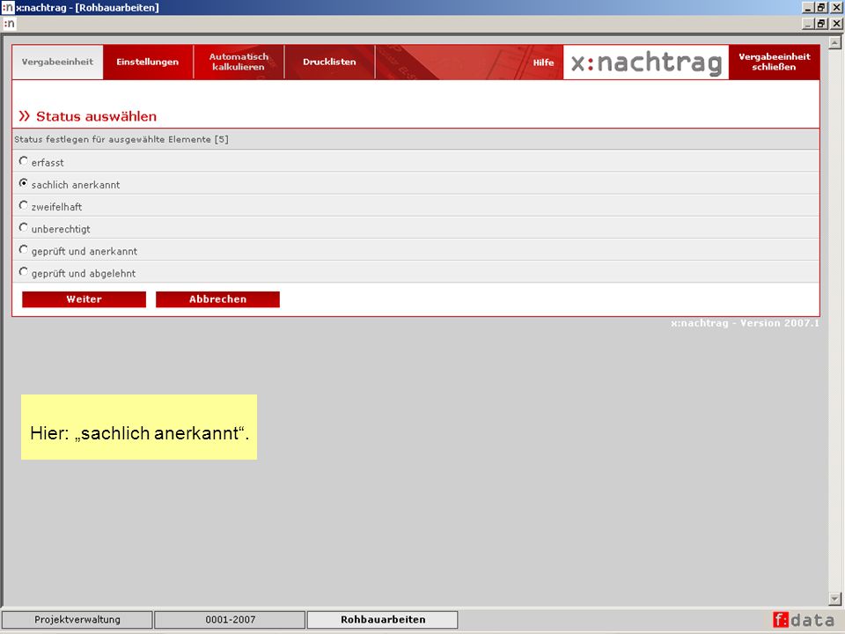Click the Weiter button

click(x=84, y=299)
